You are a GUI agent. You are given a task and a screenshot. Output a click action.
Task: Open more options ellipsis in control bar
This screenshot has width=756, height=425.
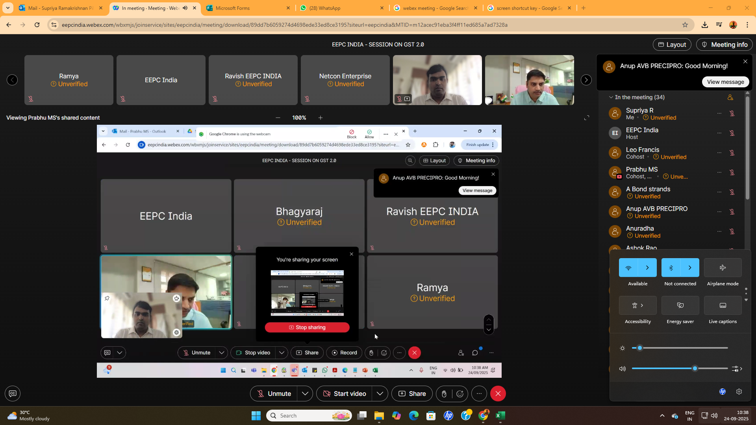479,394
